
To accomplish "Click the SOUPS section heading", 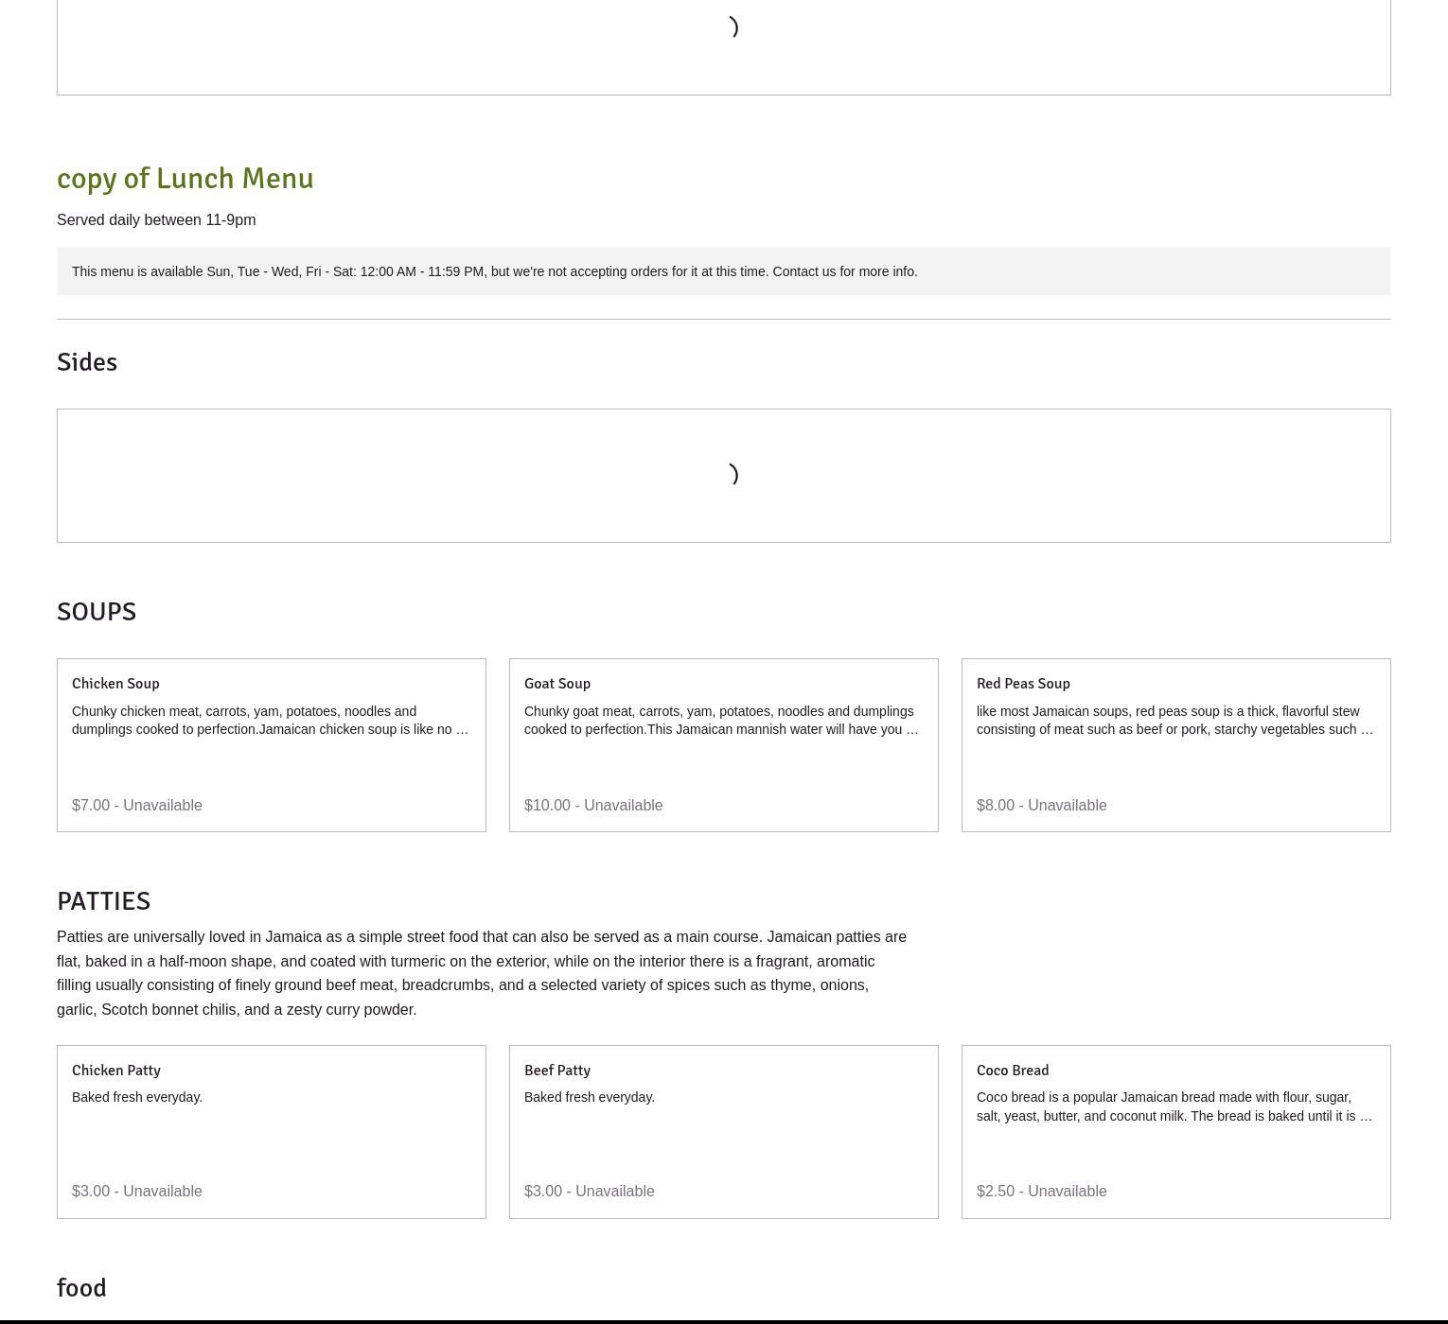I will pos(97,612).
